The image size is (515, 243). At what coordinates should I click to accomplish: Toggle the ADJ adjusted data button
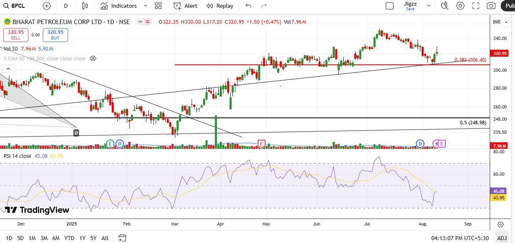point(502,238)
